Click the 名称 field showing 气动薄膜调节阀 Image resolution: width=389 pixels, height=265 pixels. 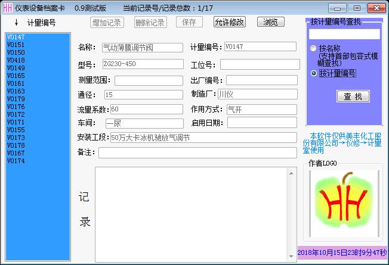tap(143, 48)
